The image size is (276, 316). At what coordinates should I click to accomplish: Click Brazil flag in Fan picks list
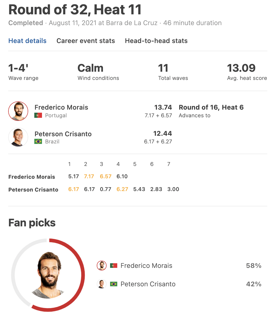[x=114, y=284]
